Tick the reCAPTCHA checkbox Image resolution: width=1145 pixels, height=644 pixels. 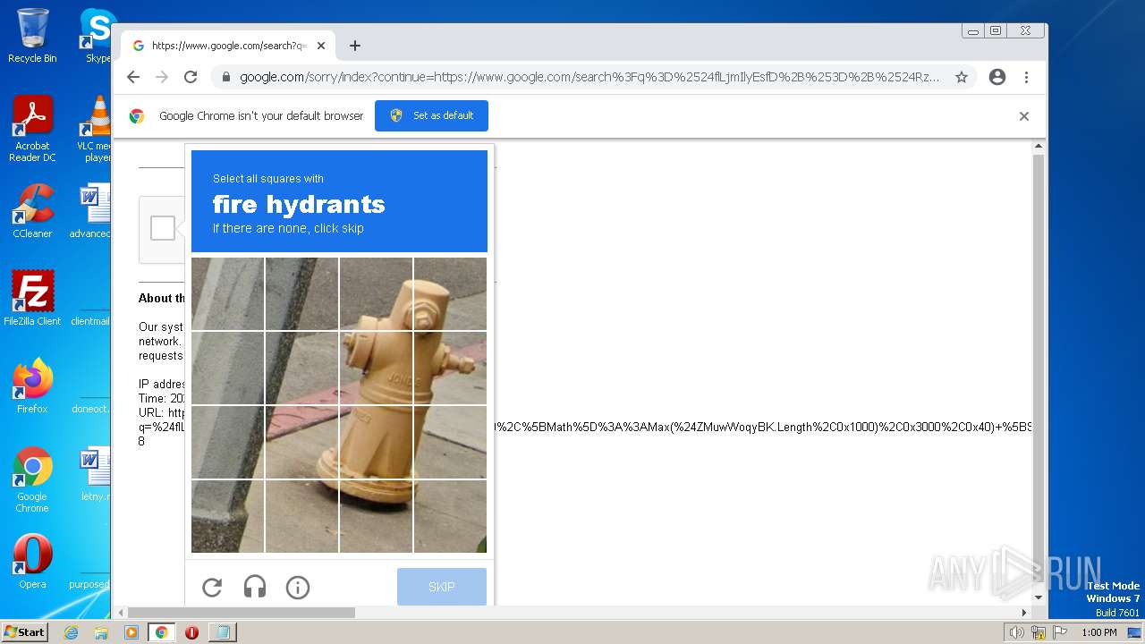[x=163, y=228]
